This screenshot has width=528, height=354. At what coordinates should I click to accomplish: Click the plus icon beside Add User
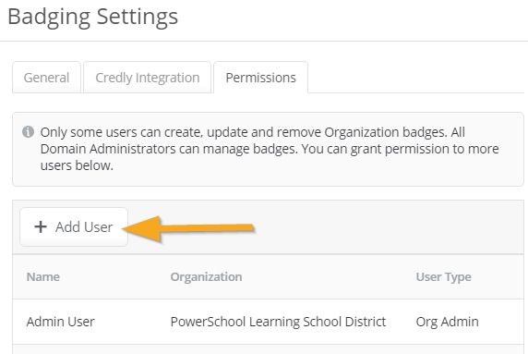tap(41, 226)
